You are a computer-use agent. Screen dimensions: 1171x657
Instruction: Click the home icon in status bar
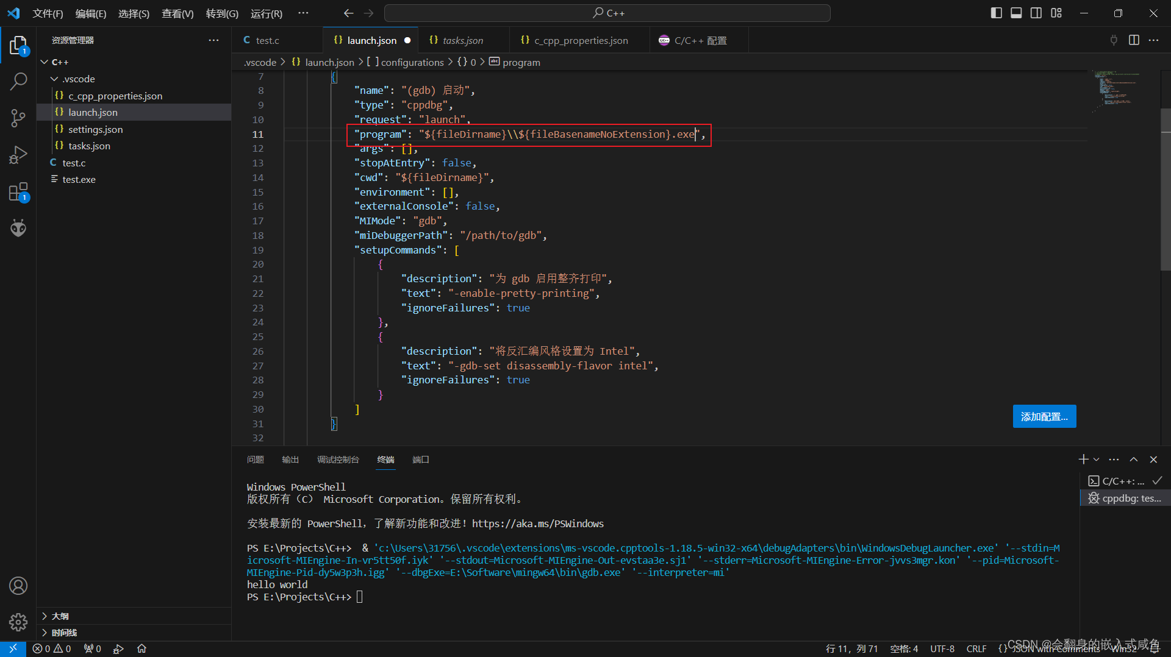point(141,648)
